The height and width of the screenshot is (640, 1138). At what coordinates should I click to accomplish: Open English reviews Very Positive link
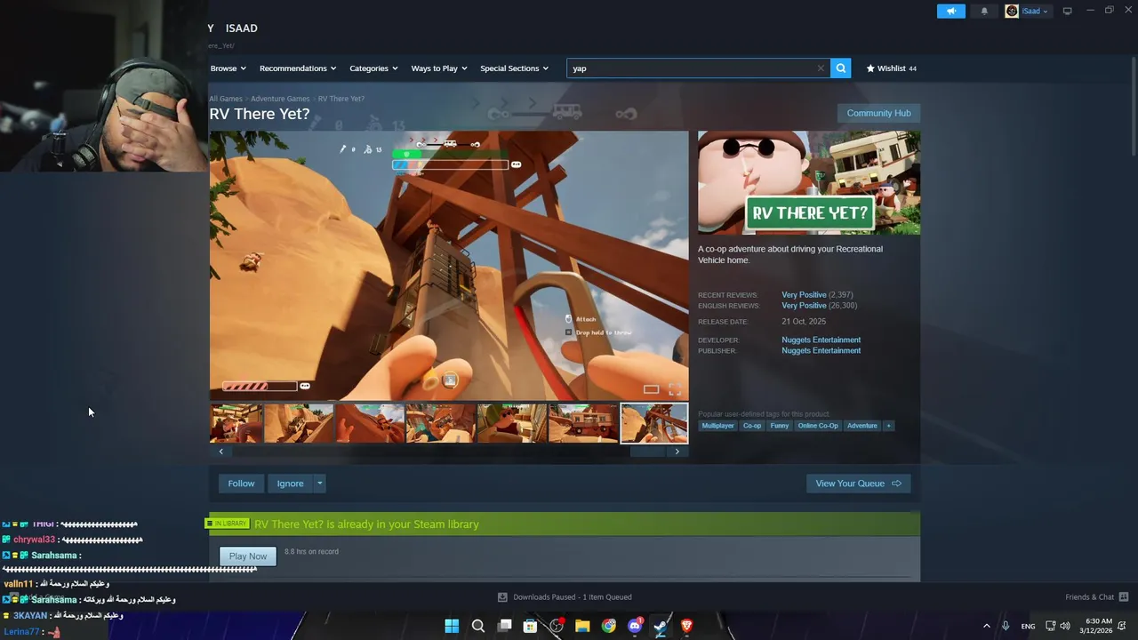coord(804,306)
